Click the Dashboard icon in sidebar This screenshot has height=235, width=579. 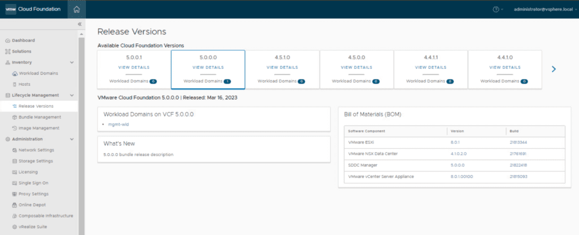click(x=8, y=41)
